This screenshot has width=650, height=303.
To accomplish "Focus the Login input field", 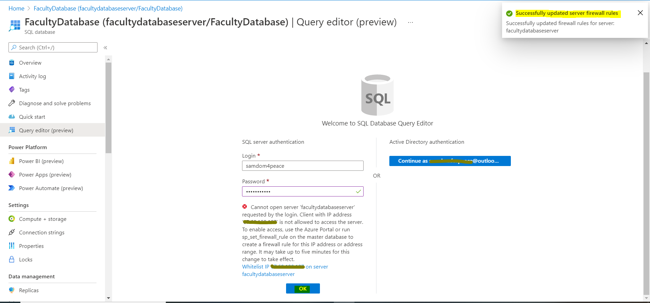I will [x=303, y=166].
